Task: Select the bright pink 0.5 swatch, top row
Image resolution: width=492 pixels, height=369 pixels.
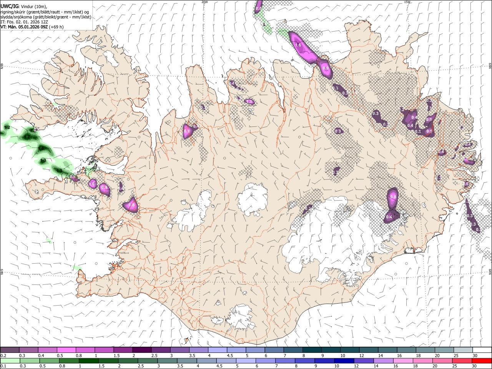Action: click(x=66, y=350)
